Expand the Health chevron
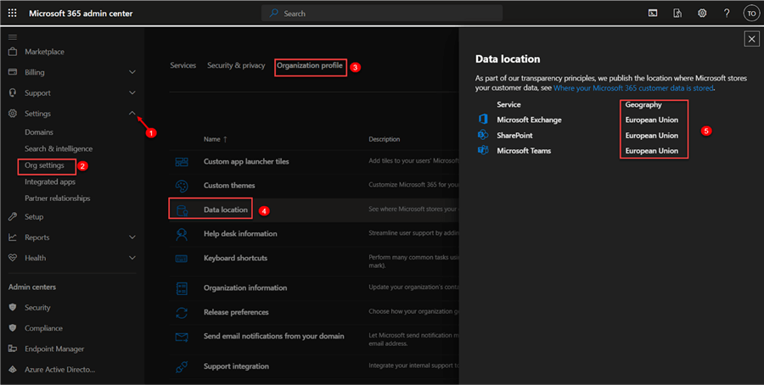Viewport: 764px width, 385px height. pos(132,258)
